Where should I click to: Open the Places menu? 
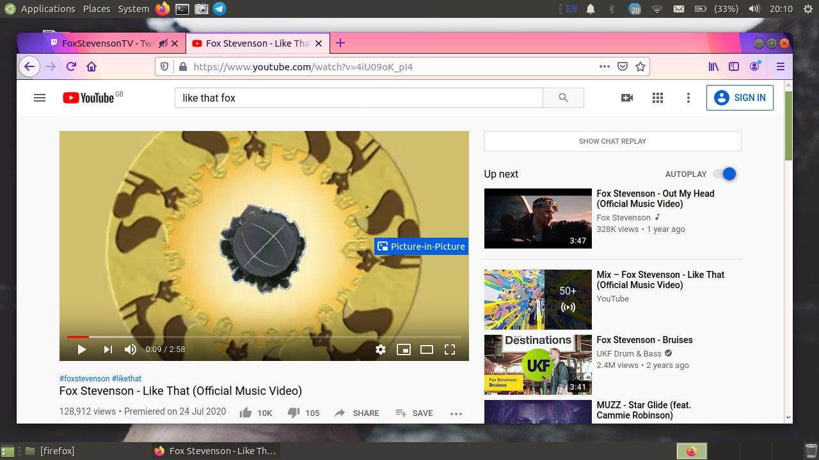[x=97, y=9]
